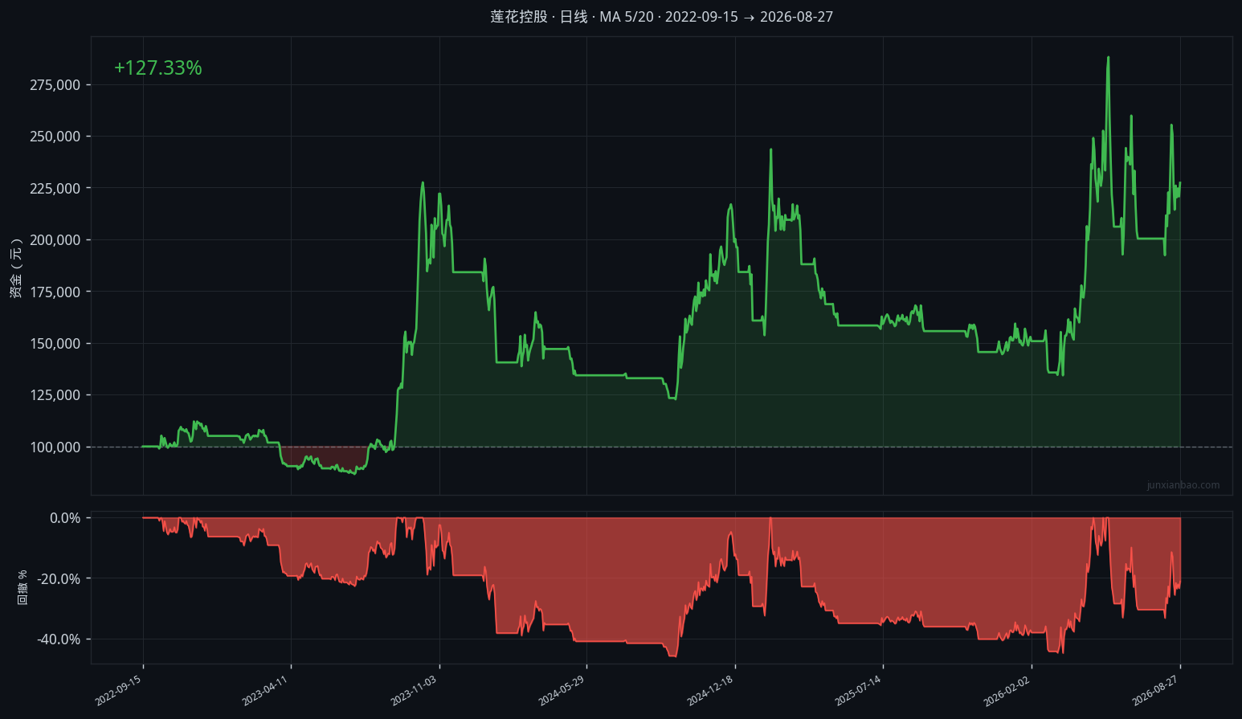This screenshot has height=719, width=1242.
Task: Click the 0.0% drawdown tick label
Action: [65, 518]
